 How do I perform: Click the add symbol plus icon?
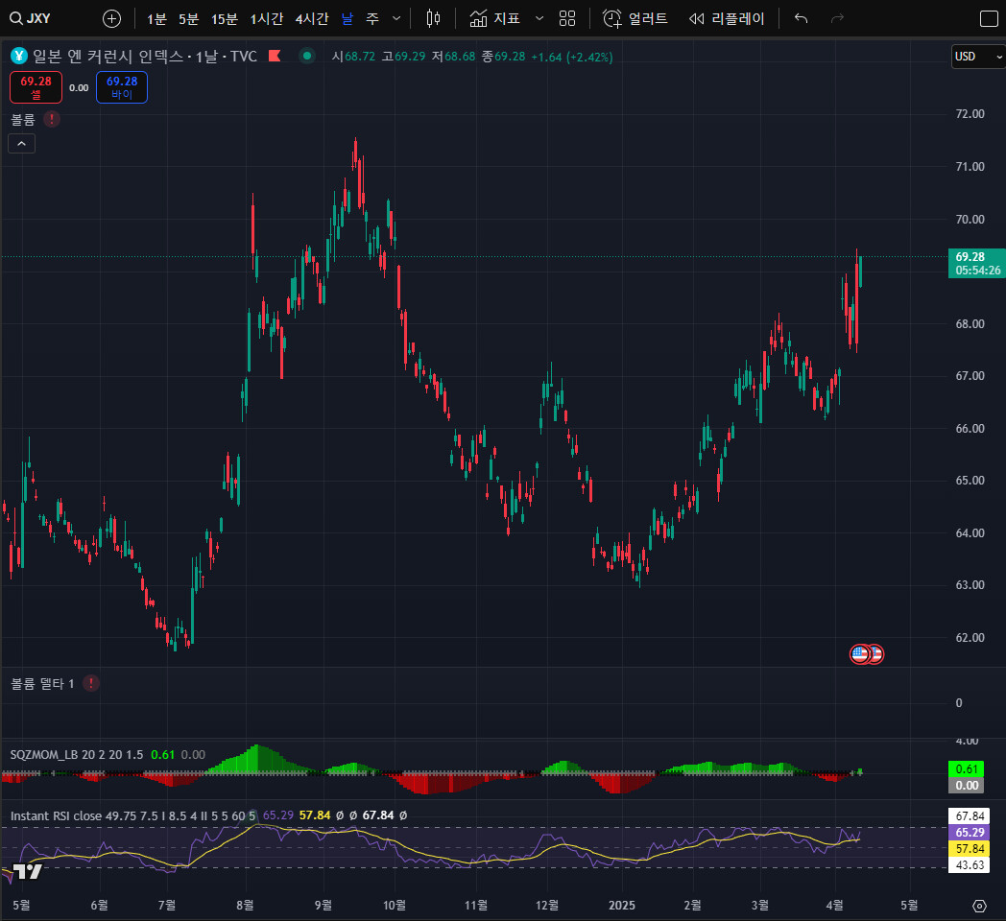[x=112, y=18]
